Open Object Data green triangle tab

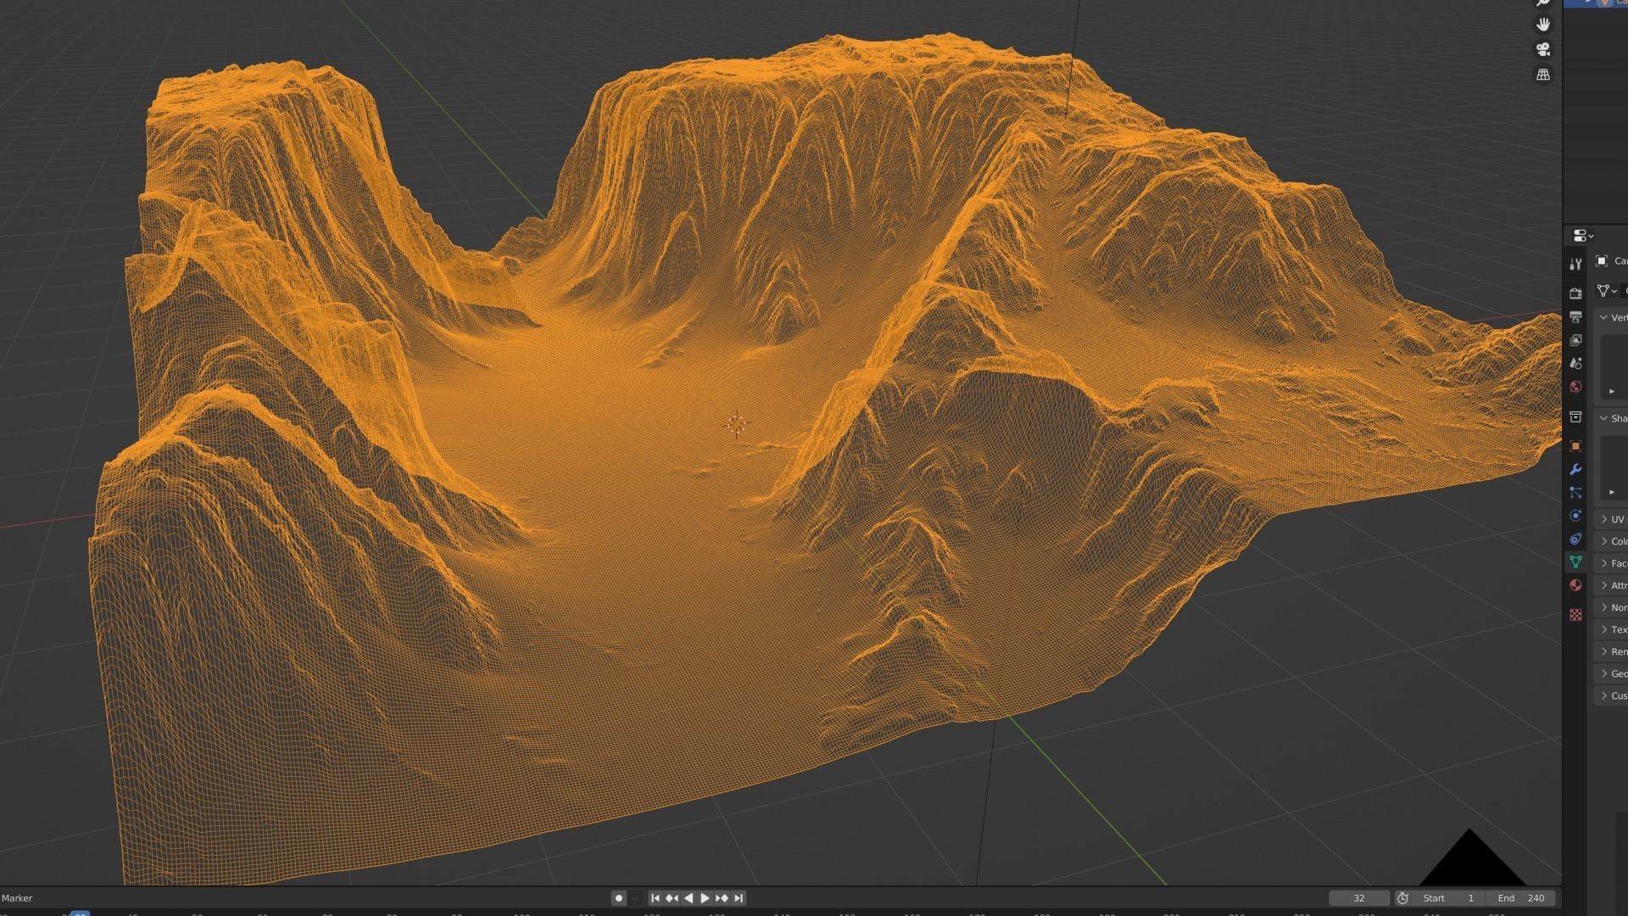point(1575,561)
